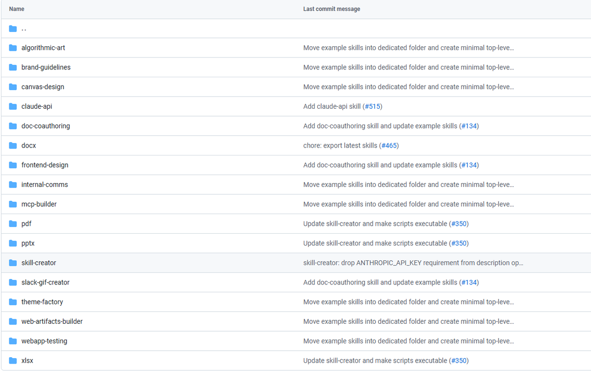Image resolution: width=591 pixels, height=371 pixels.
Task: Open the webapp-testing row commit message
Action: click(x=408, y=341)
